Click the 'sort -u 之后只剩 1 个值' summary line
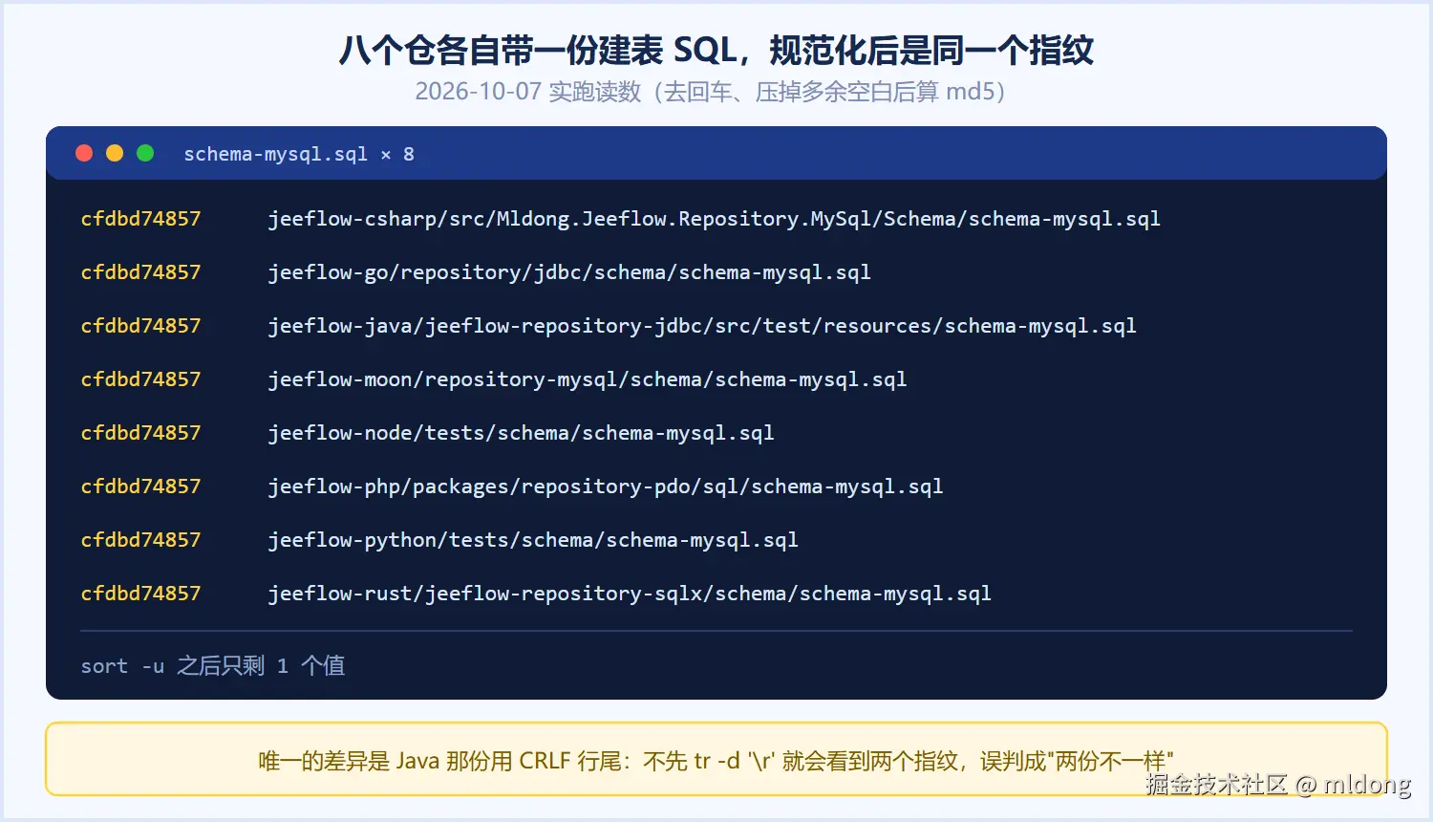 pos(213,665)
